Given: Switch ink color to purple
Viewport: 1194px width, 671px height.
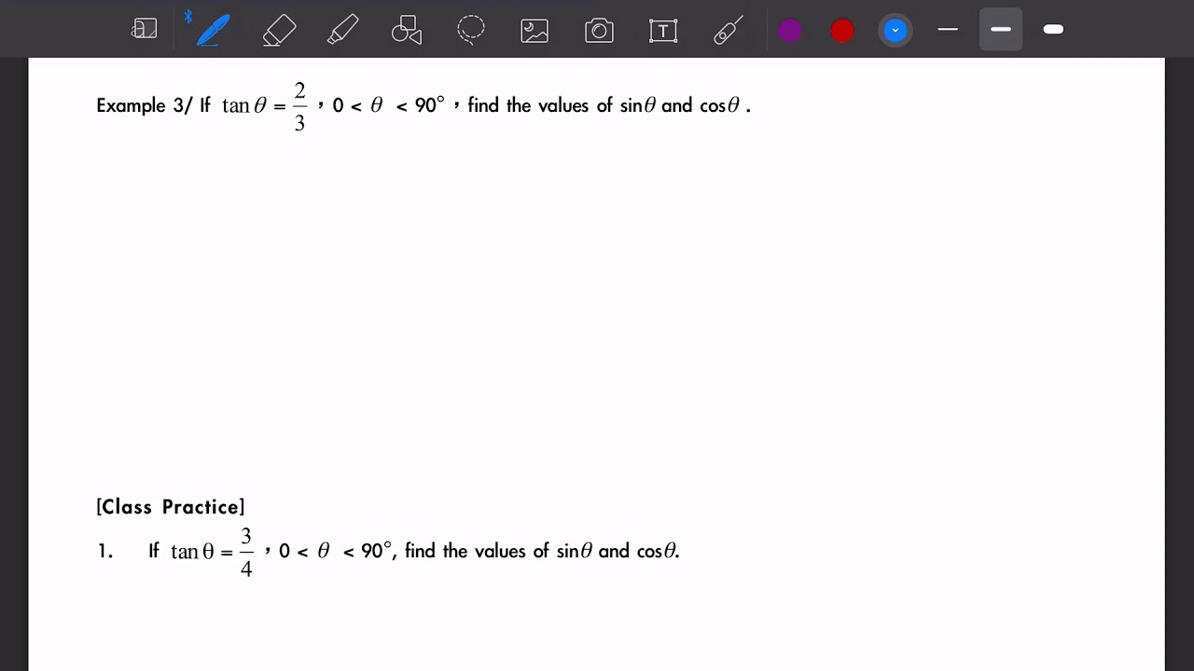Looking at the screenshot, I should pos(790,30).
